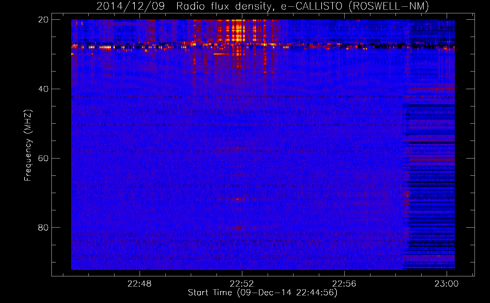Click the 20 MHz frequency tick label

(x=43, y=20)
